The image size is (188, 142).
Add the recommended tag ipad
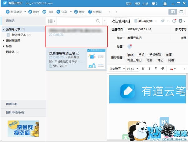(131, 55)
